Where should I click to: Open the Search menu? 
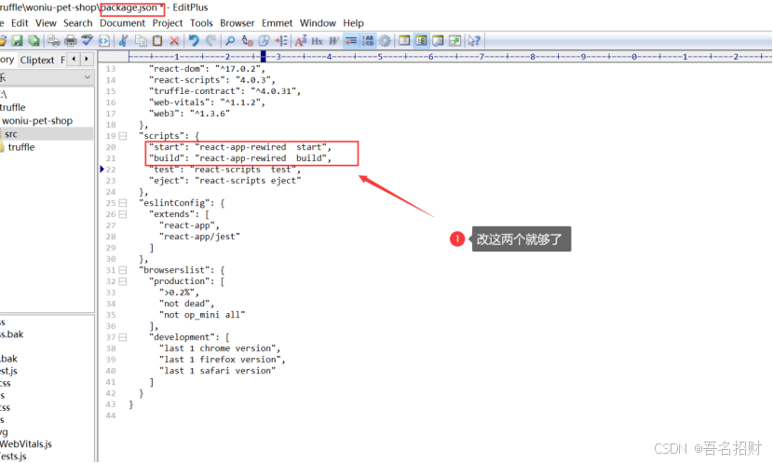coord(77,23)
